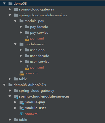Click the module folder icon of bold module-pay
Viewport: 105px width, 123px height.
tap(21, 103)
